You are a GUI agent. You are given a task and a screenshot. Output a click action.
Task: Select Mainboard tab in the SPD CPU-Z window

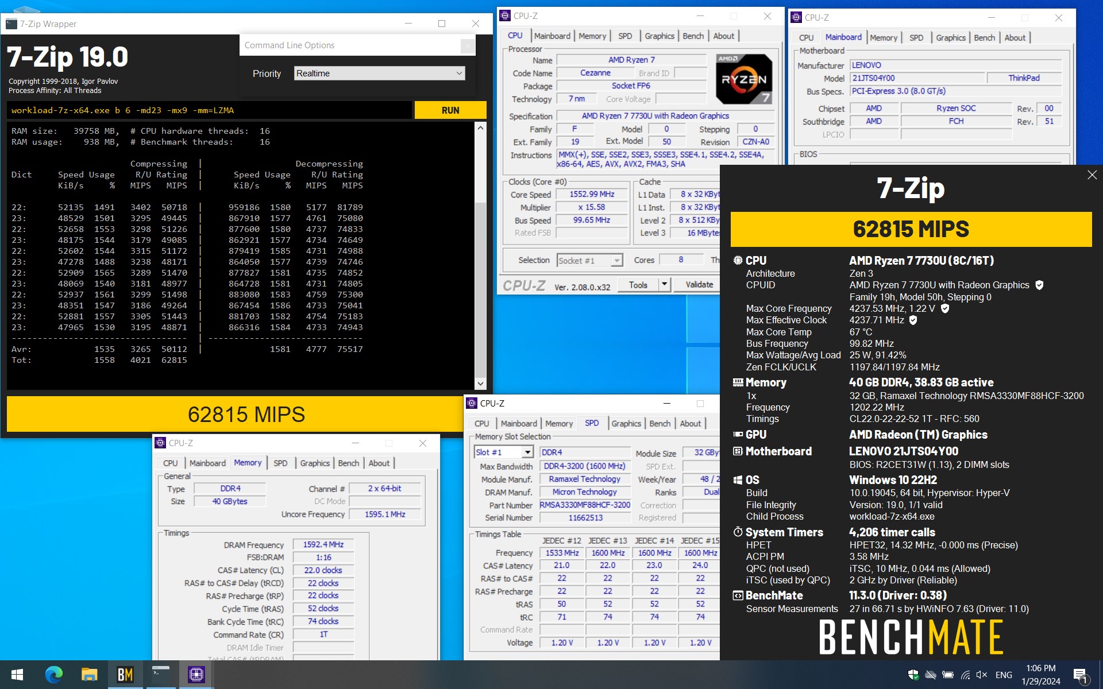point(519,423)
